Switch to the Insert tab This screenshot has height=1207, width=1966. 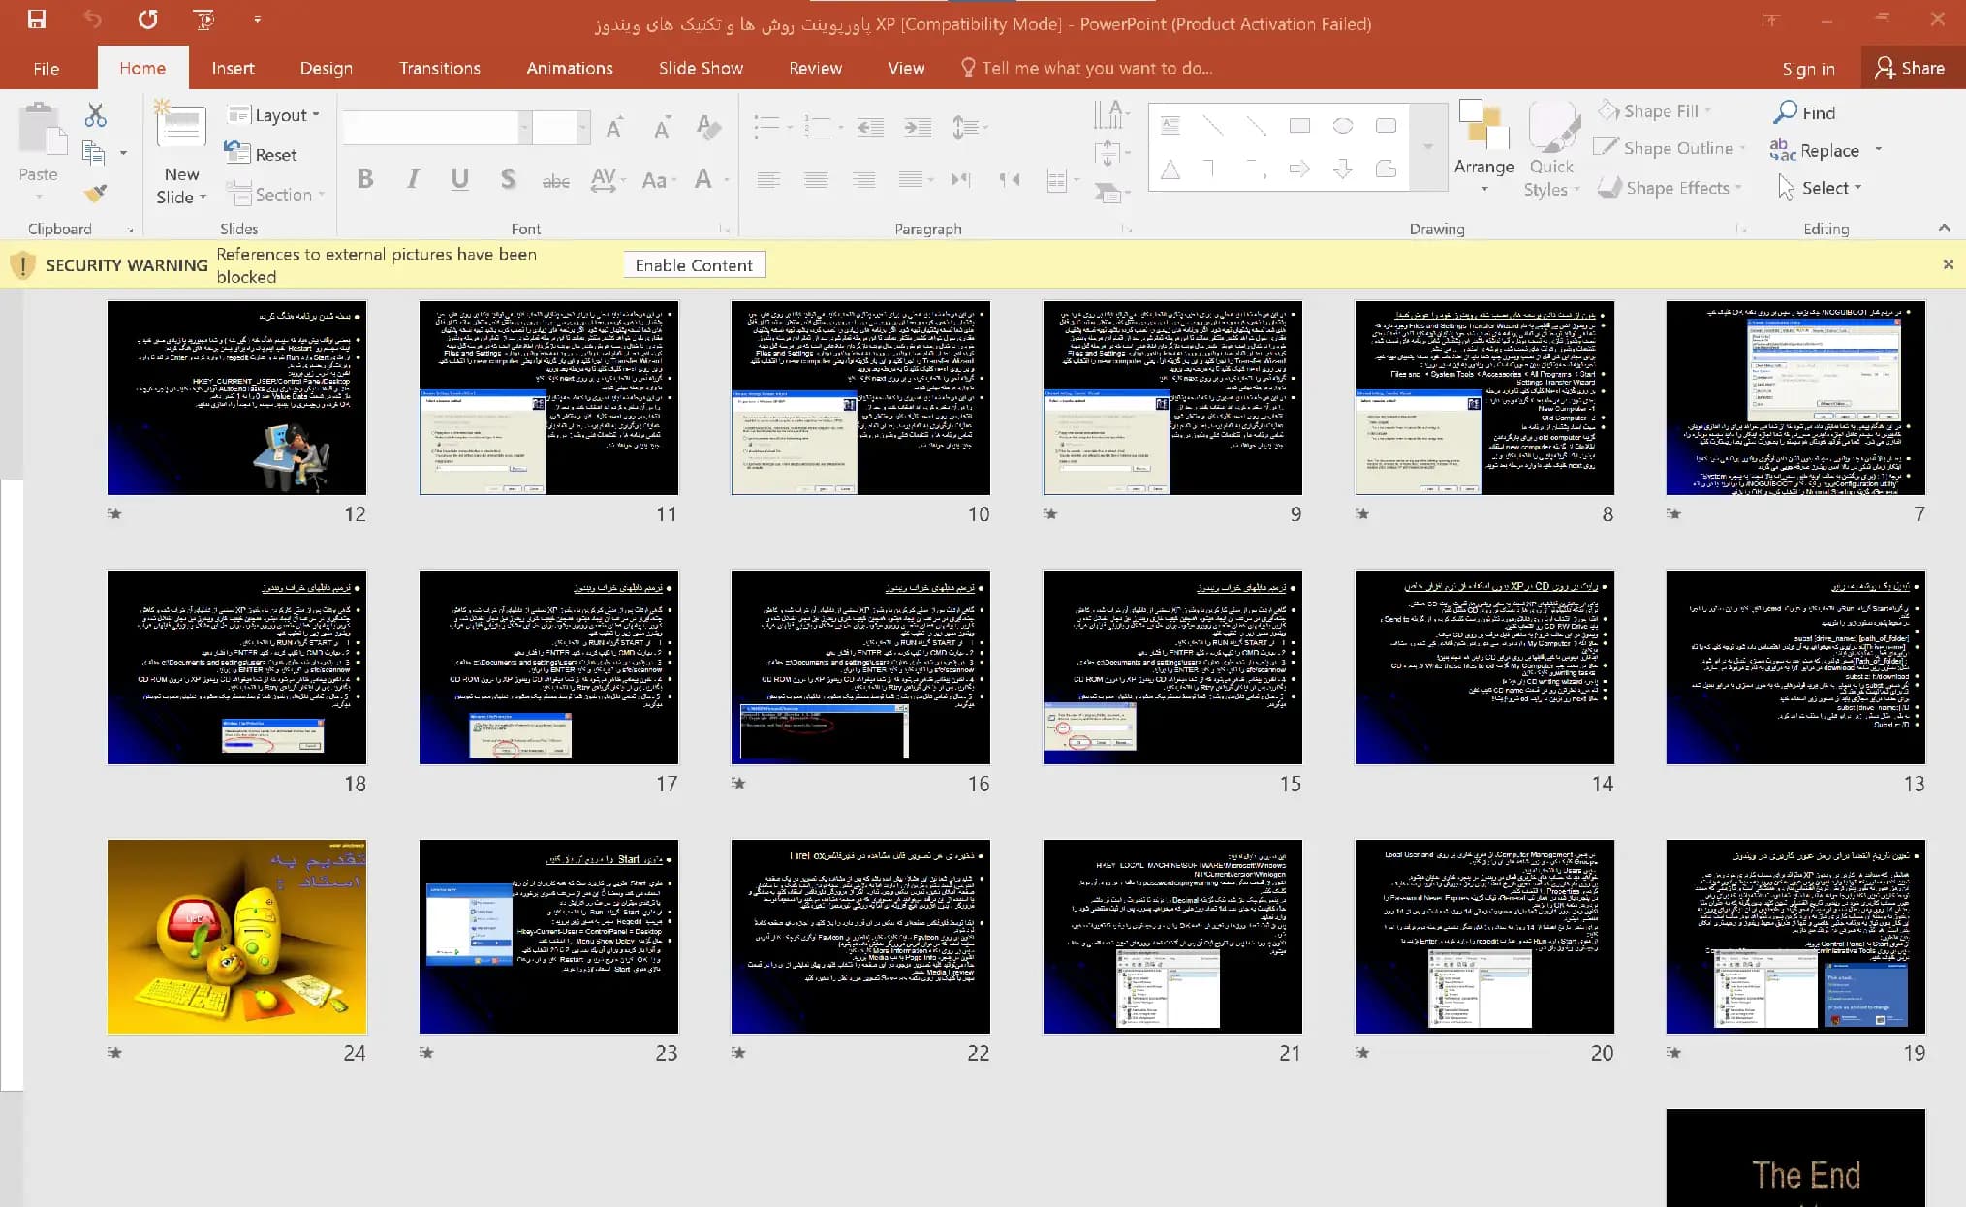click(233, 68)
